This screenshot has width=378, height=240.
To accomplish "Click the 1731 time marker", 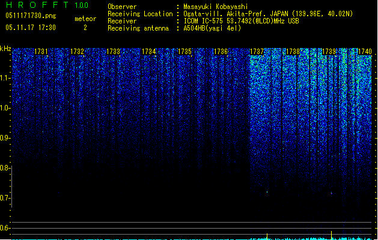I will click(41, 52).
